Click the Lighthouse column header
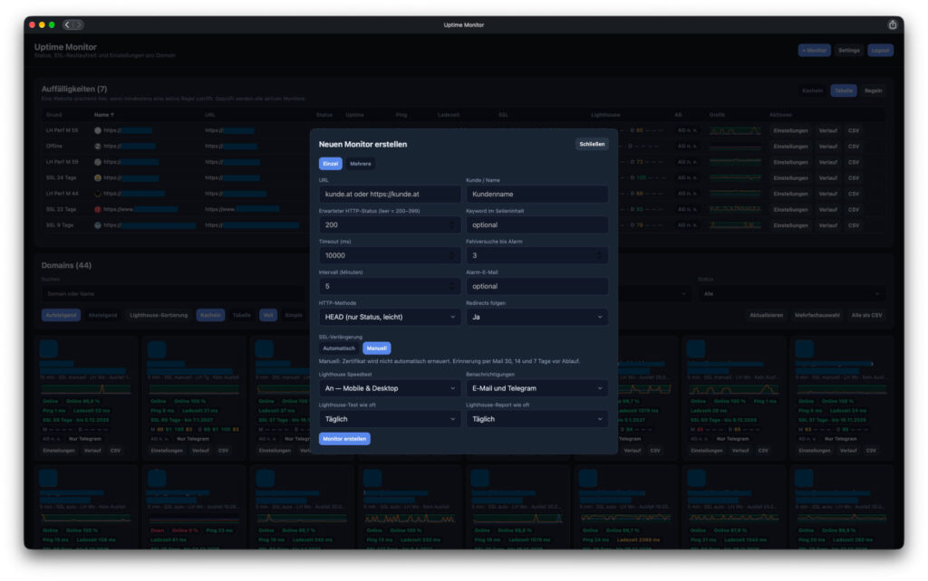 (605, 115)
